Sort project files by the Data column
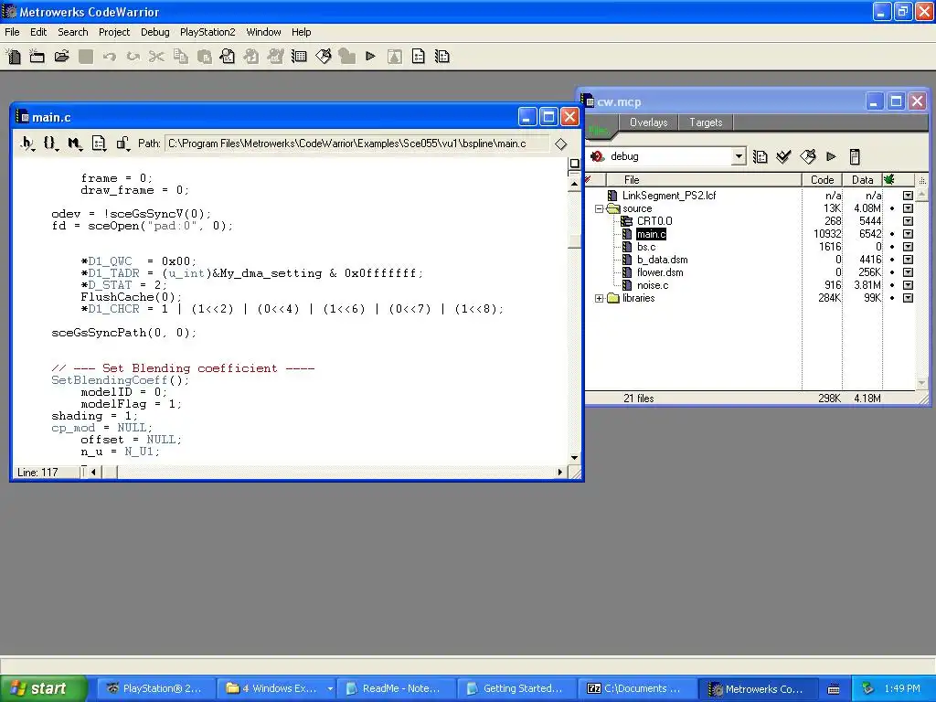The image size is (936, 702). pyautogui.click(x=862, y=180)
